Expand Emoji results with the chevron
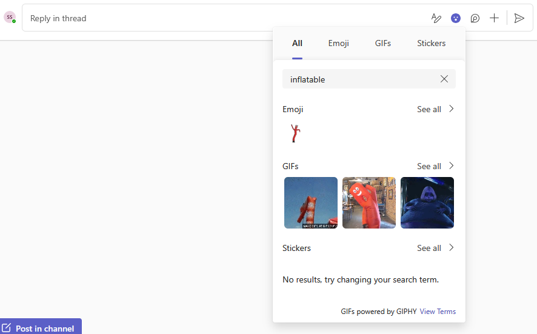537x334 pixels. [x=451, y=109]
